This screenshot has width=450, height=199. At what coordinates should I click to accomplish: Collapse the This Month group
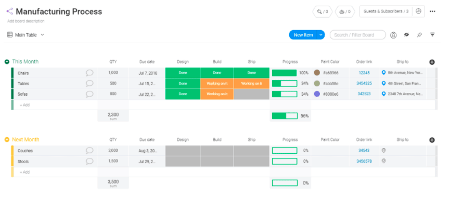(x=7, y=62)
